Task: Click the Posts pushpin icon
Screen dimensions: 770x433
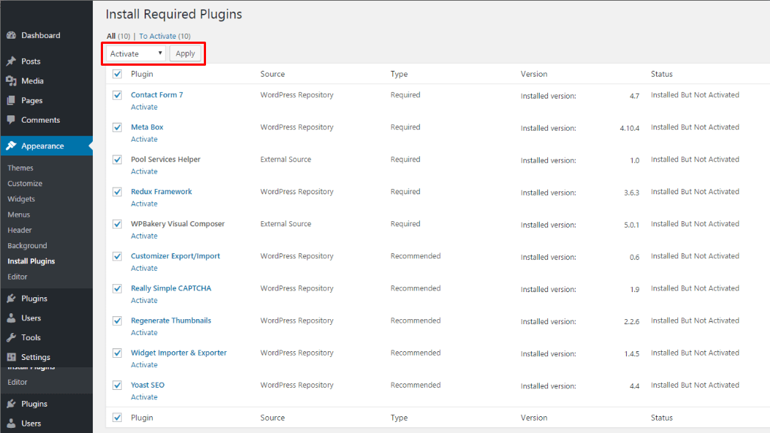Action: 11,61
